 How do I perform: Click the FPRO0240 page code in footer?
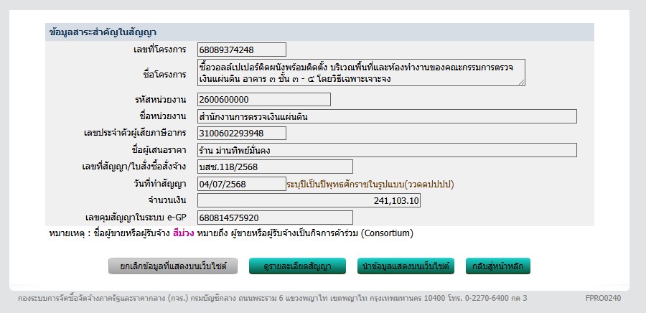603,297
